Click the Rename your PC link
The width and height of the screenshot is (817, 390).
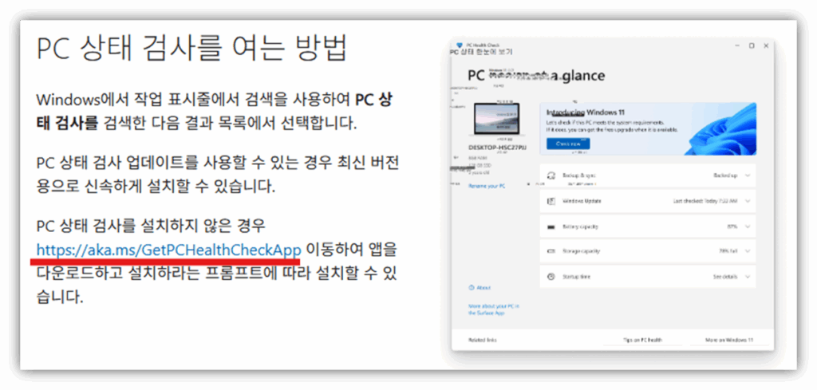coord(486,185)
